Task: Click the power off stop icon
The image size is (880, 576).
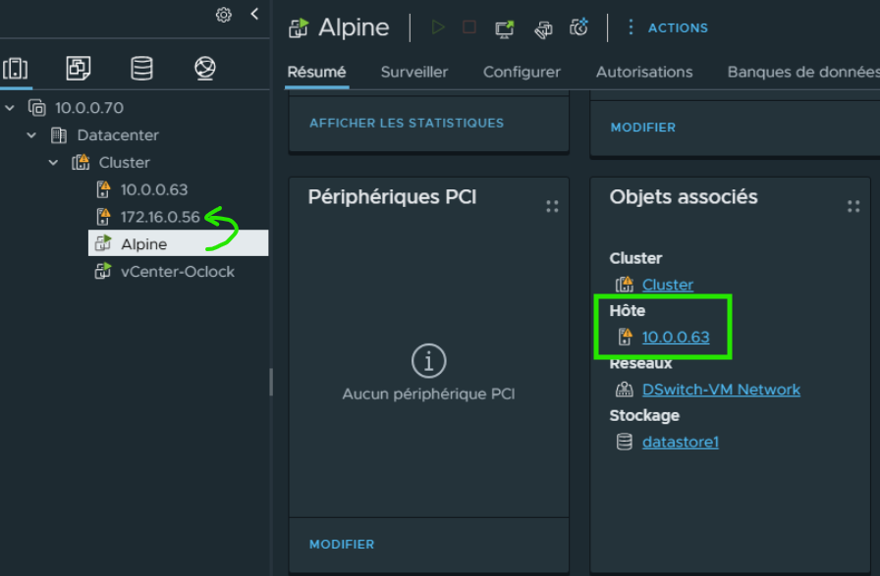Action: pyautogui.click(x=469, y=27)
